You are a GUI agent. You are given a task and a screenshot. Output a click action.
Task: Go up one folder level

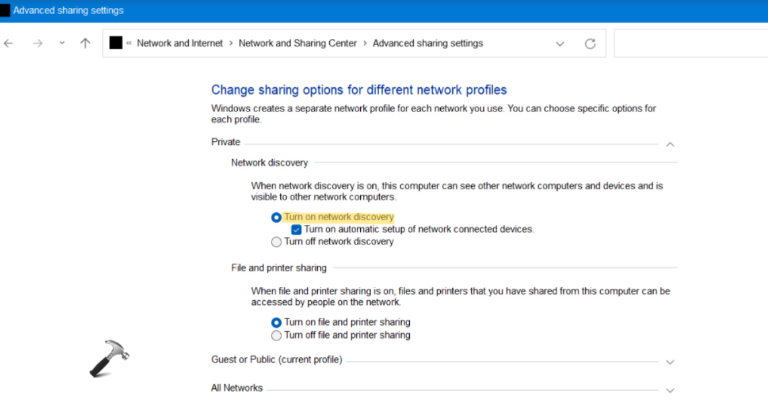85,44
